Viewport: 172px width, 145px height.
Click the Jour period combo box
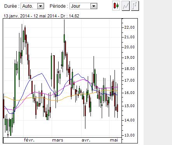click(x=83, y=6)
